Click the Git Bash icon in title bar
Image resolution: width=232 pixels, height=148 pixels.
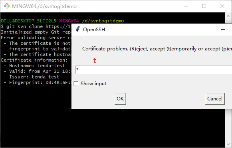(x=7, y=6)
